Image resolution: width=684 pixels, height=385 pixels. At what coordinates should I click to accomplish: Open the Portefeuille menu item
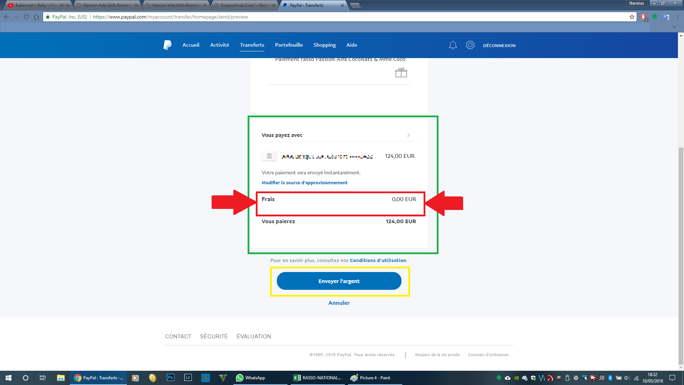point(289,45)
